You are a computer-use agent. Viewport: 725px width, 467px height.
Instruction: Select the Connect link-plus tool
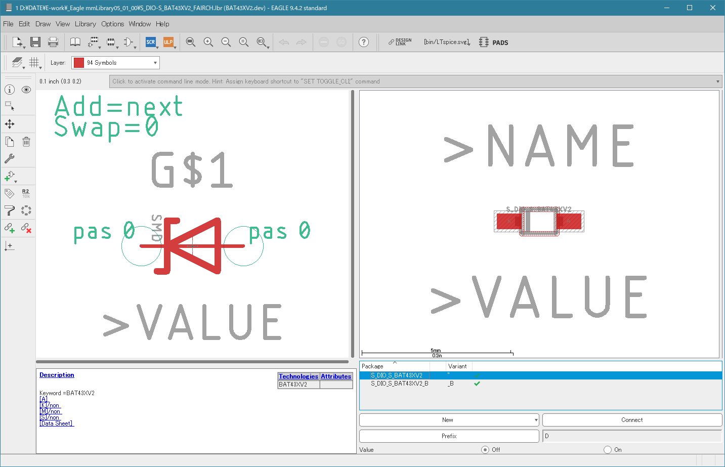pyautogui.click(x=10, y=228)
